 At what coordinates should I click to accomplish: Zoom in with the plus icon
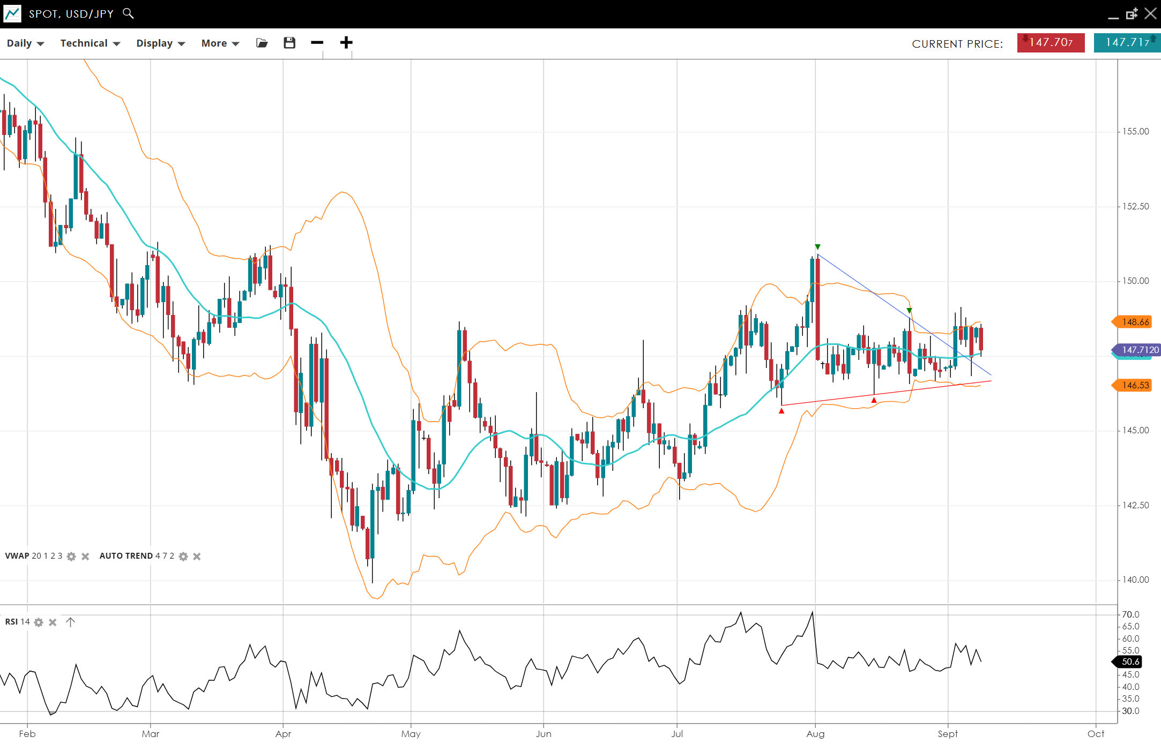pyautogui.click(x=346, y=43)
